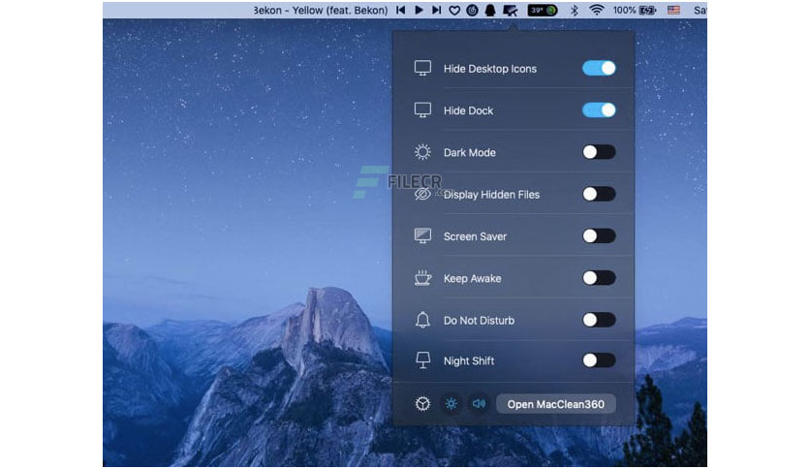This screenshot has width=810, height=469.
Task: Turn off the Hide Dock switch
Action: [x=599, y=110]
